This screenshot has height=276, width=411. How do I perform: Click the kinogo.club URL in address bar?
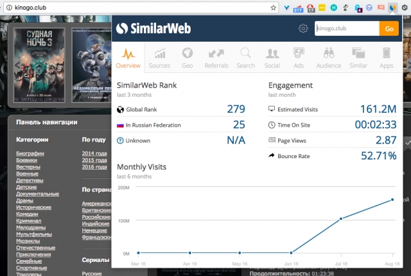click(31, 8)
